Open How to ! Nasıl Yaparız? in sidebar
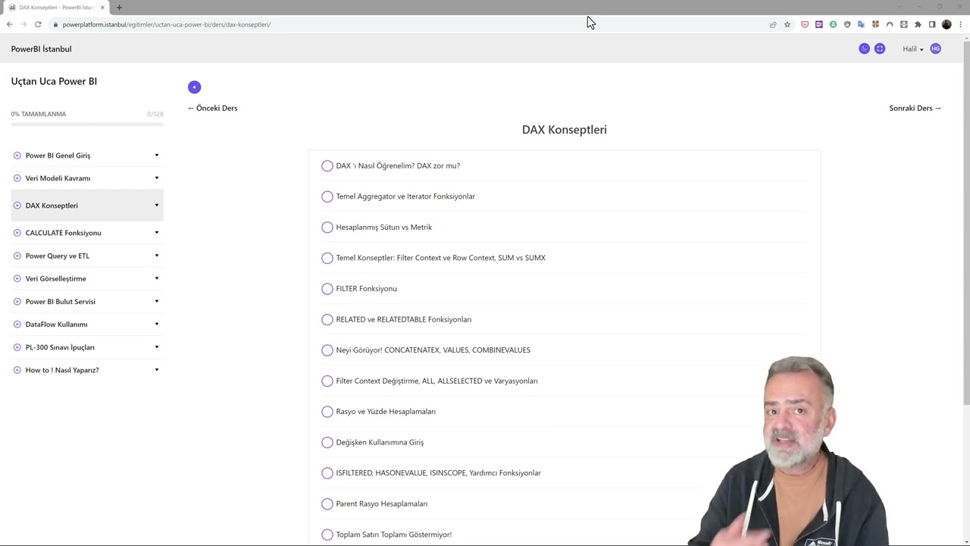970x546 pixels. tap(62, 370)
